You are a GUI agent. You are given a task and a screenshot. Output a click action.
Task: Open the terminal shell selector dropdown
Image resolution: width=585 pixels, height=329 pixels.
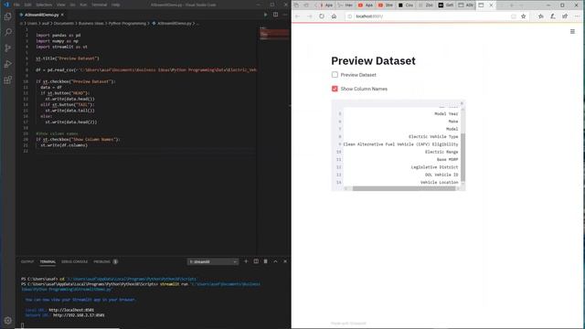click(213, 262)
